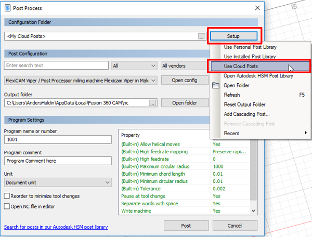Viewport: 312px width, 237px height.
Task: Choose Use Personal Post Library
Action: [x=250, y=47]
